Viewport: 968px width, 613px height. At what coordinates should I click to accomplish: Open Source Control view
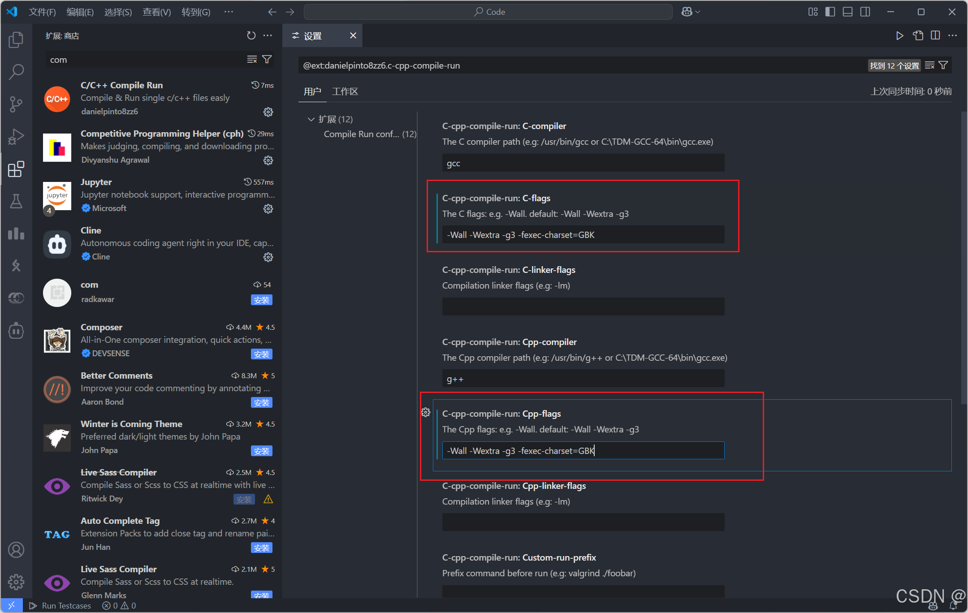coord(16,104)
